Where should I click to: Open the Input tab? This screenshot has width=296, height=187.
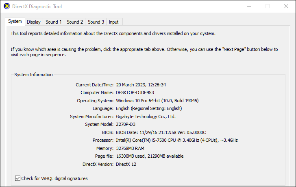pos(114,22)
